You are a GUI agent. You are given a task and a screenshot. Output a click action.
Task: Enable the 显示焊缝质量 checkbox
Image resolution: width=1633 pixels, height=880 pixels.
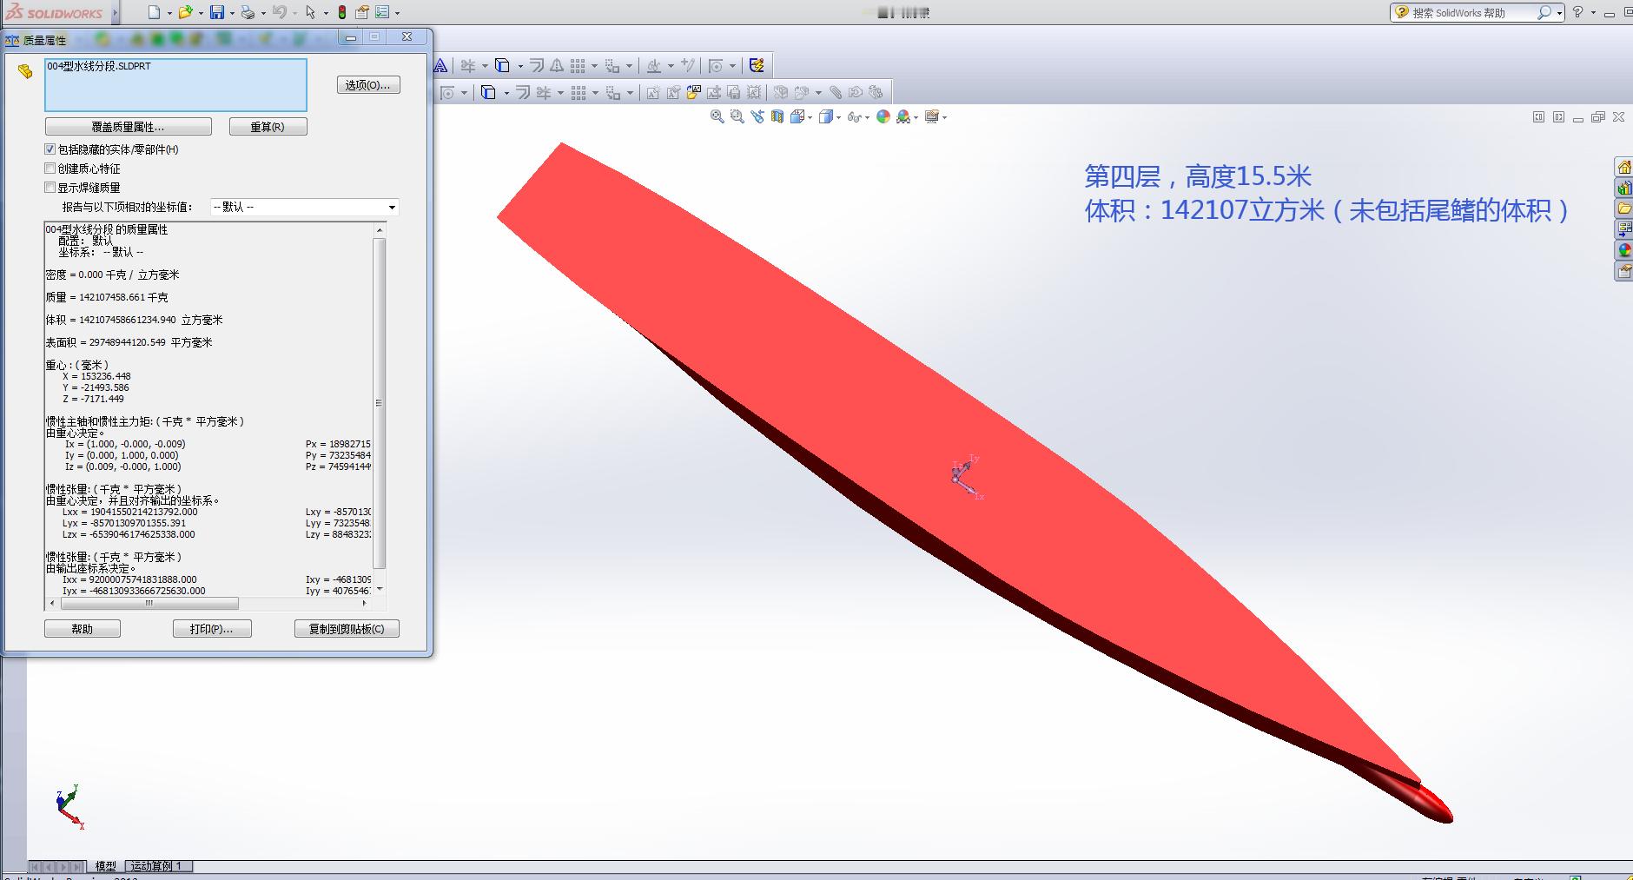[50, 188]
